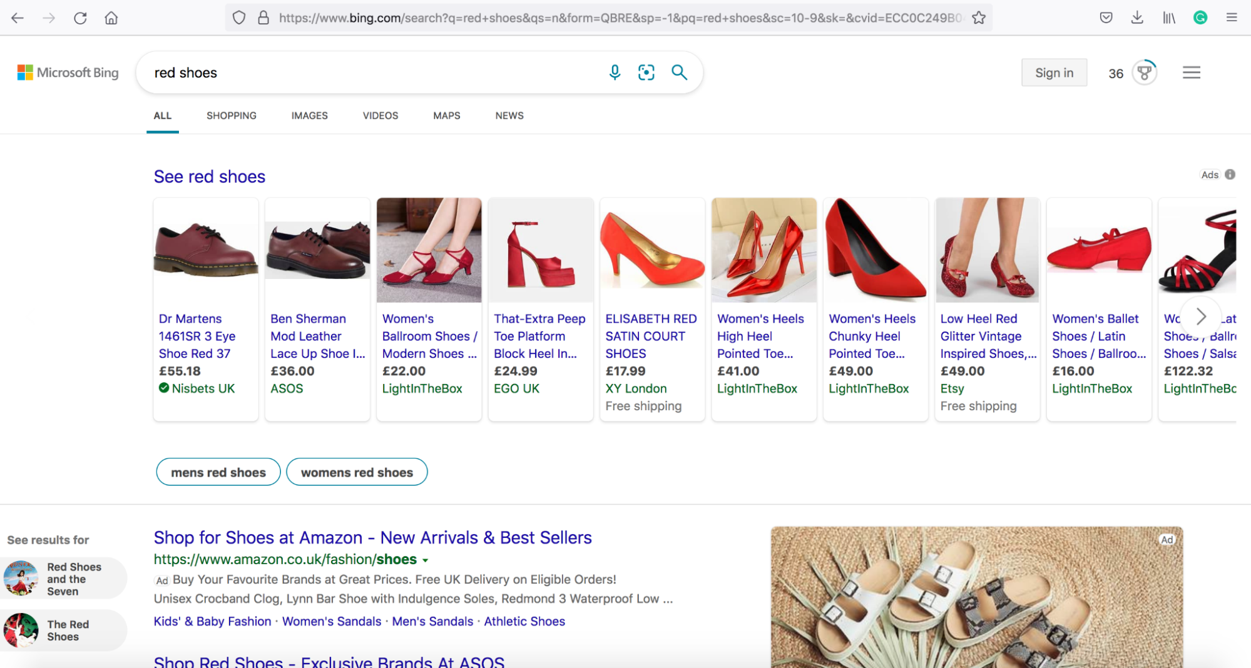Open Women's Sandals sublink
1251x668 pixels.
332,622
